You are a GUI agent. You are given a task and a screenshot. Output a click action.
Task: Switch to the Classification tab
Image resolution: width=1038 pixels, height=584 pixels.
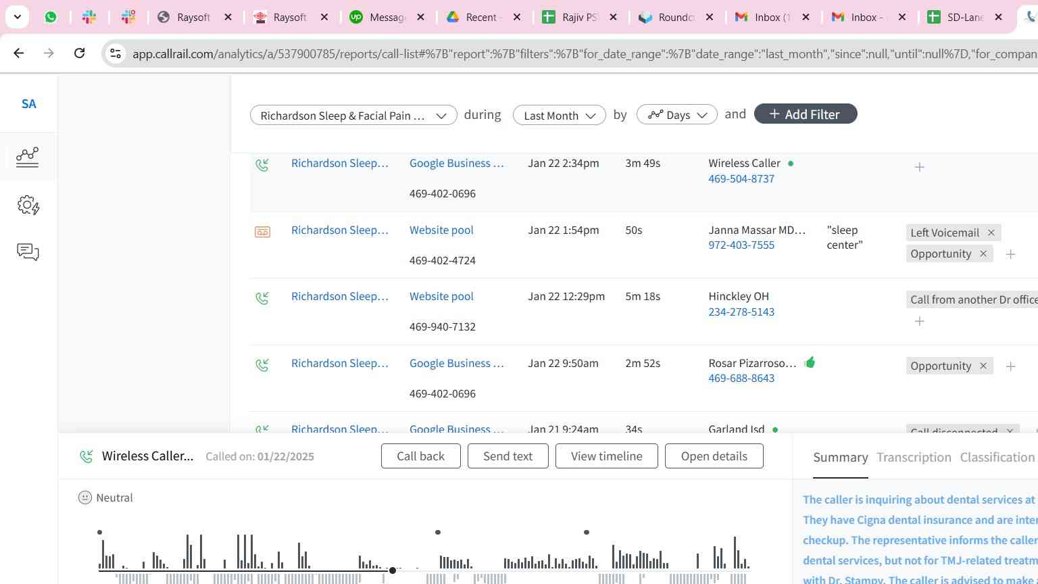[x=997, y=458]
